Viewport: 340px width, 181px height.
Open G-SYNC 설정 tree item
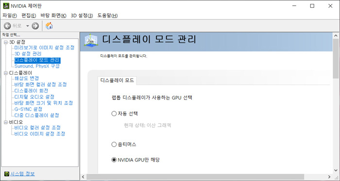[x=28, y=109]
